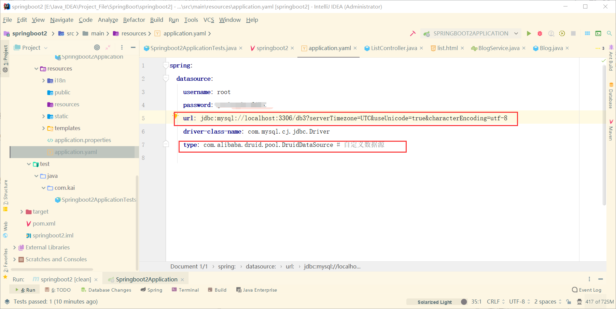Show hidden editor tabs dropdown
This screenshot has width=616, height=309.
pyautogui.click(x=600, y=48)
